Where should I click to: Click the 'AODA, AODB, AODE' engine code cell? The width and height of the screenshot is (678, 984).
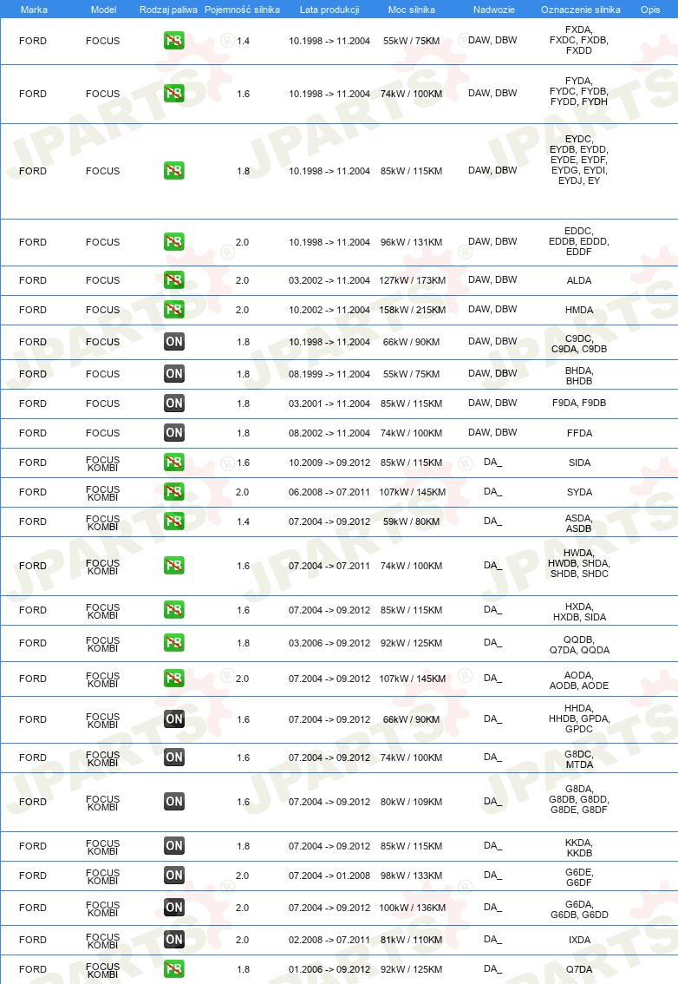pos(579,680)
